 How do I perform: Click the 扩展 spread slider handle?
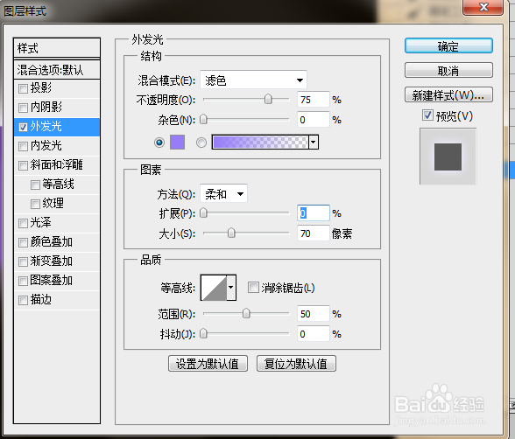coord(203,213)
